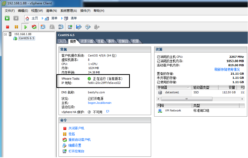Select the 192.168.1.88 host tree item
This screenshot has width=248, height=158.
tap(23, 34)
